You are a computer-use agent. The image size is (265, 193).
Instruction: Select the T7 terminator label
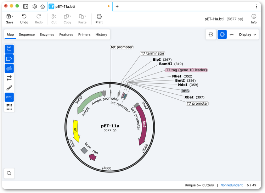pos(153,53)
